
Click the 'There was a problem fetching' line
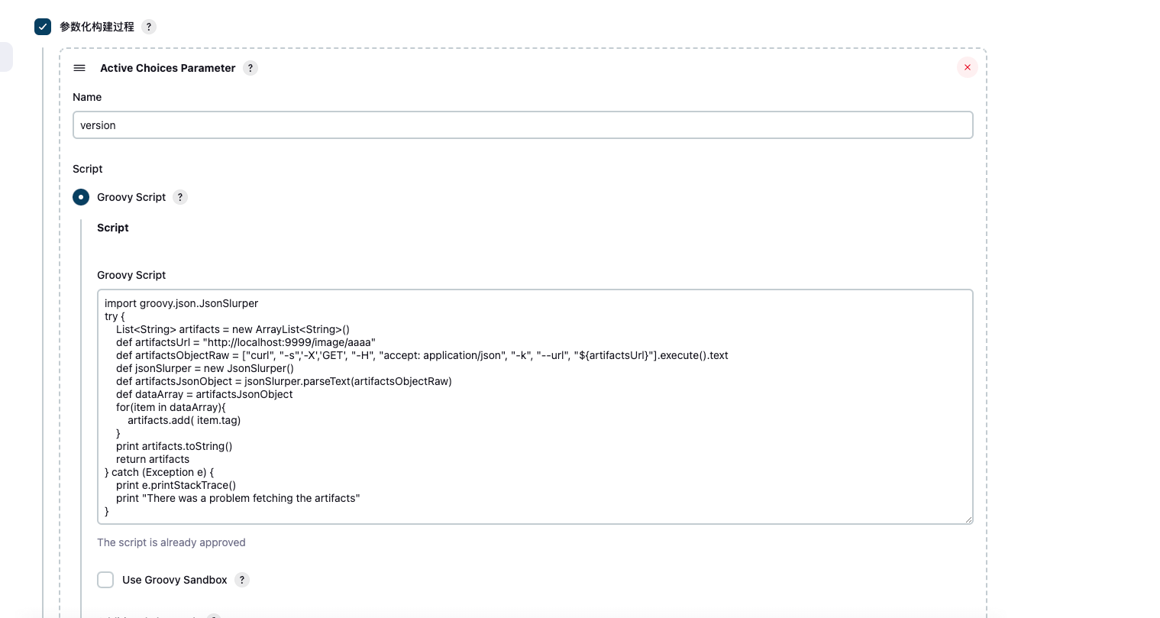pos(238,498)
